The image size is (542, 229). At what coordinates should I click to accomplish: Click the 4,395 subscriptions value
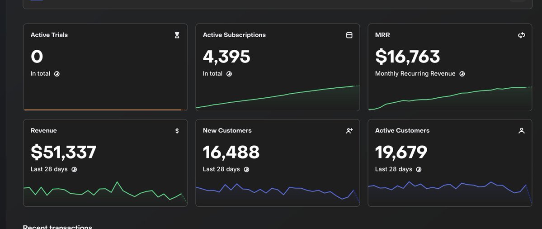226,57
